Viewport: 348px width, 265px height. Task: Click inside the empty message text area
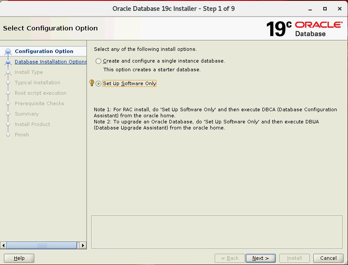(x=217, y=232)
